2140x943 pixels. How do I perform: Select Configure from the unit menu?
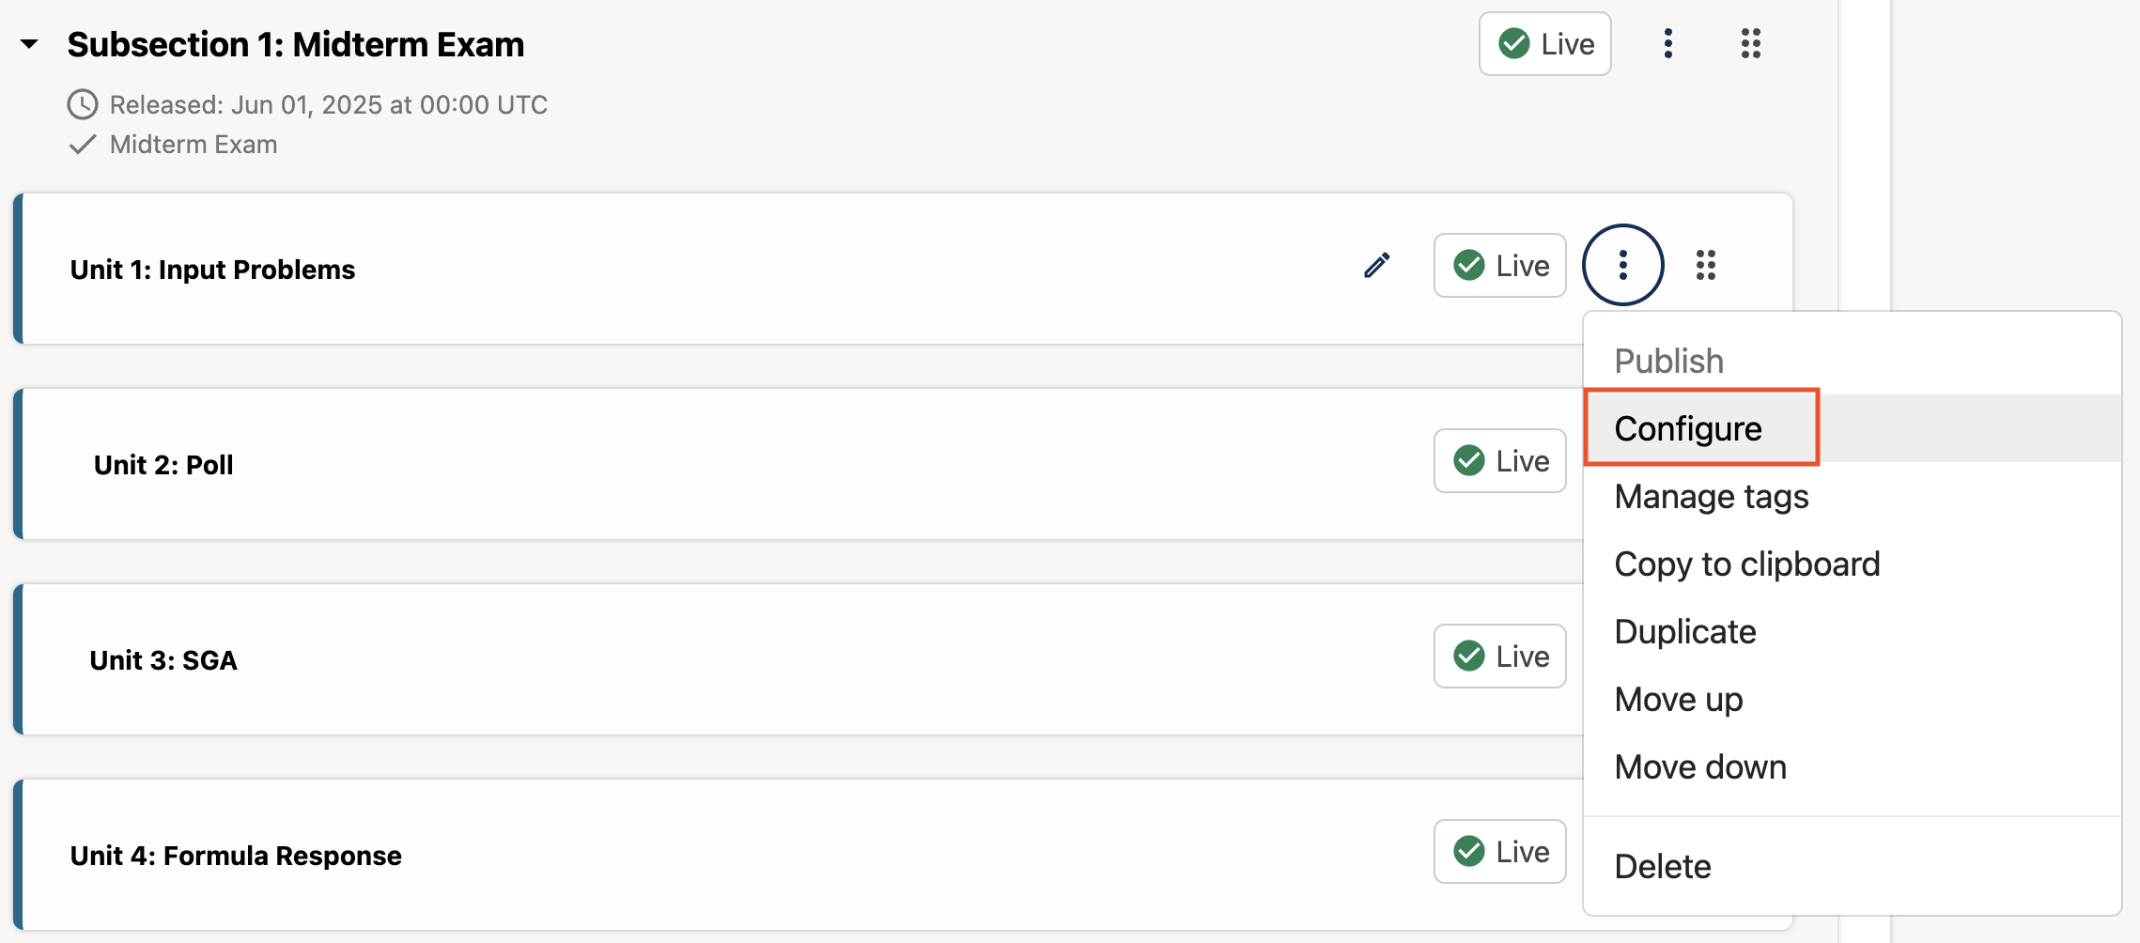tap(1688, 428)
